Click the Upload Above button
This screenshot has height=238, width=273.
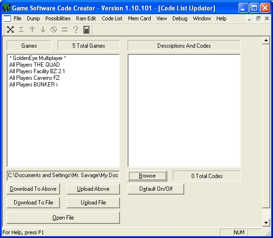(93, 189)
